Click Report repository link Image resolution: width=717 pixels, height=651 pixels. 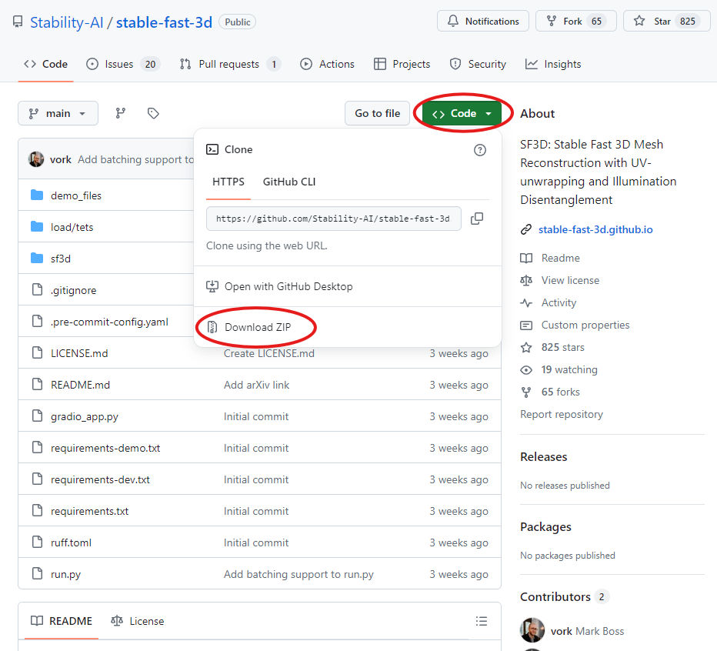click(562, 415)
